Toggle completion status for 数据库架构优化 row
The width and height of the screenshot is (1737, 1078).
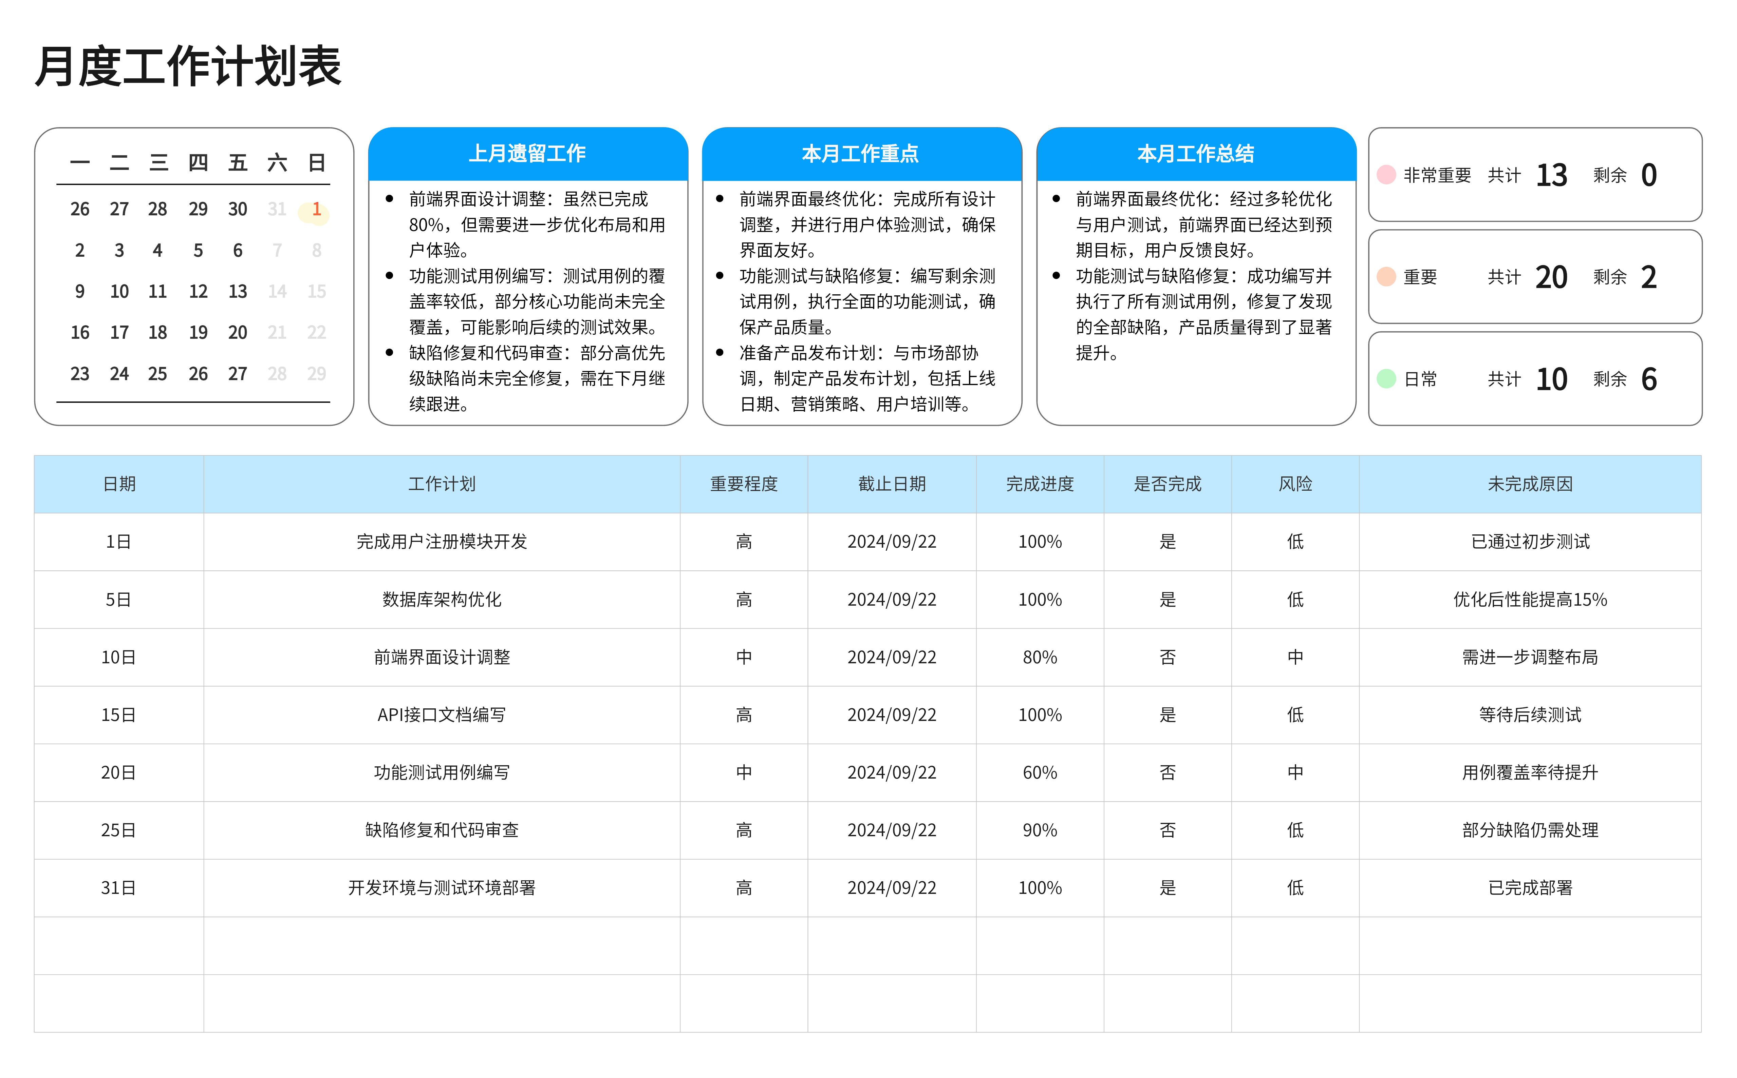click(1168, 599)
